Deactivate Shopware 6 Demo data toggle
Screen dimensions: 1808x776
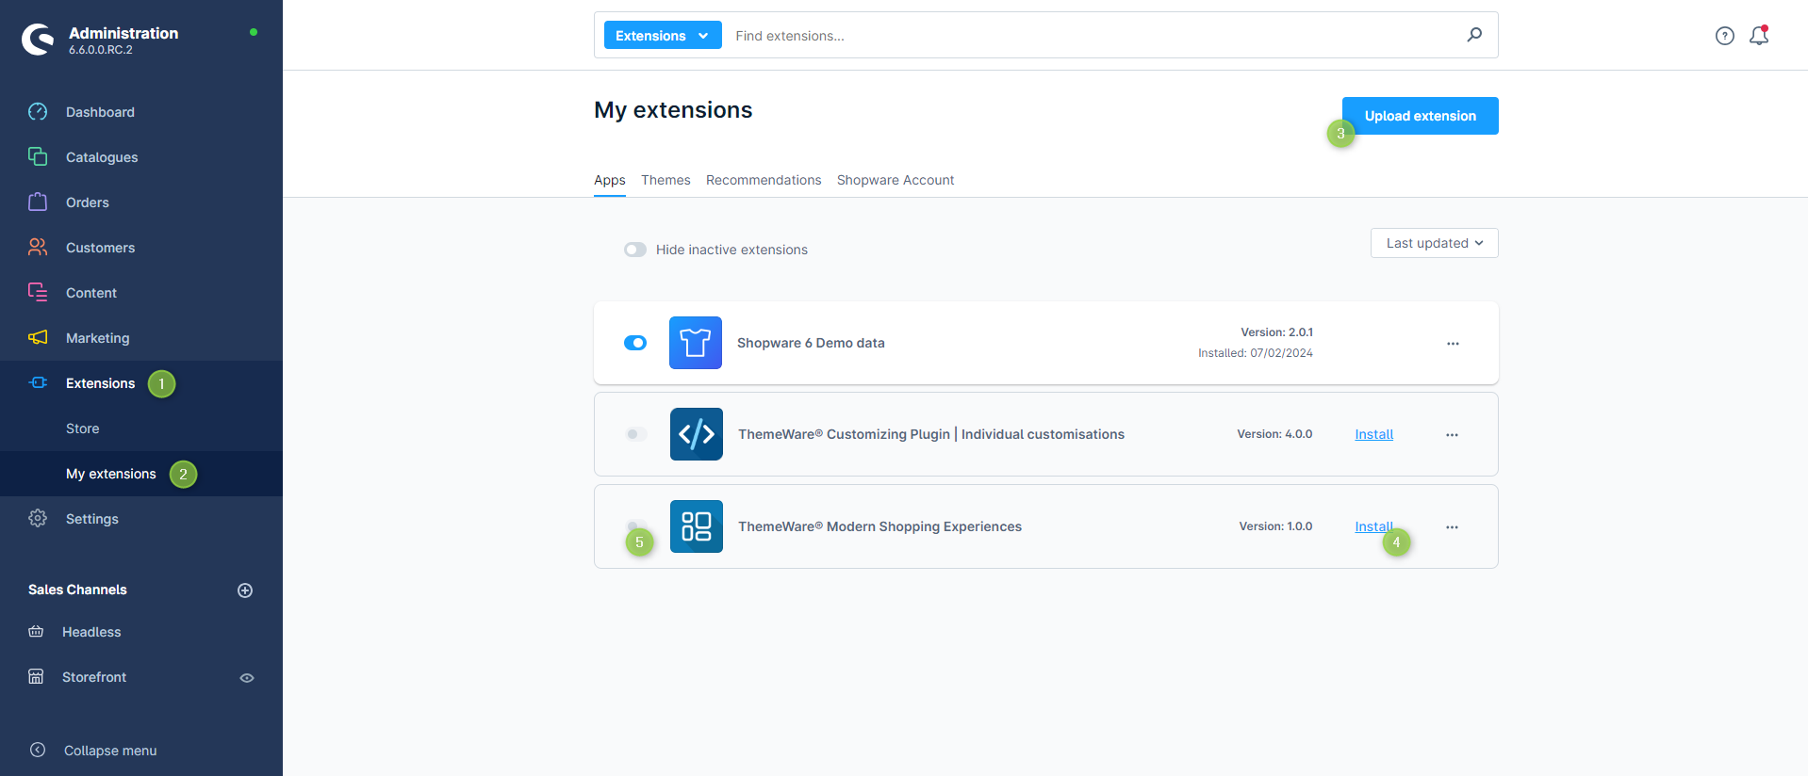click(x=635, y=343)
